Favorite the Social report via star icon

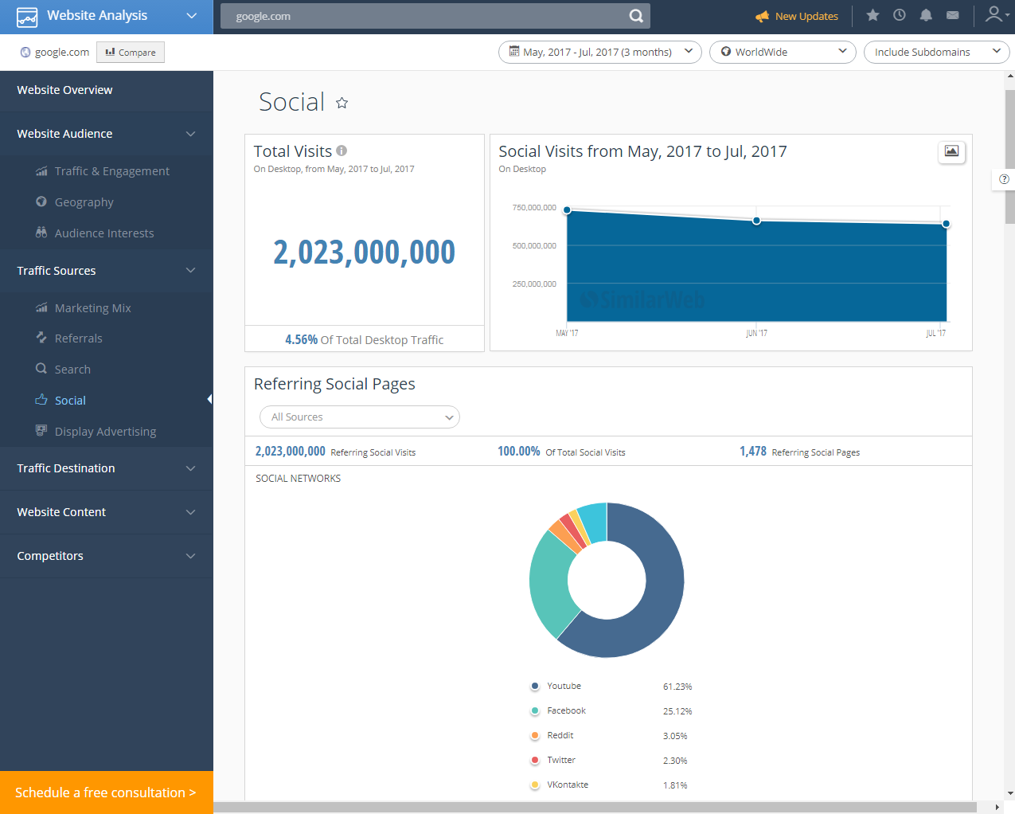(x=342, y=103)
